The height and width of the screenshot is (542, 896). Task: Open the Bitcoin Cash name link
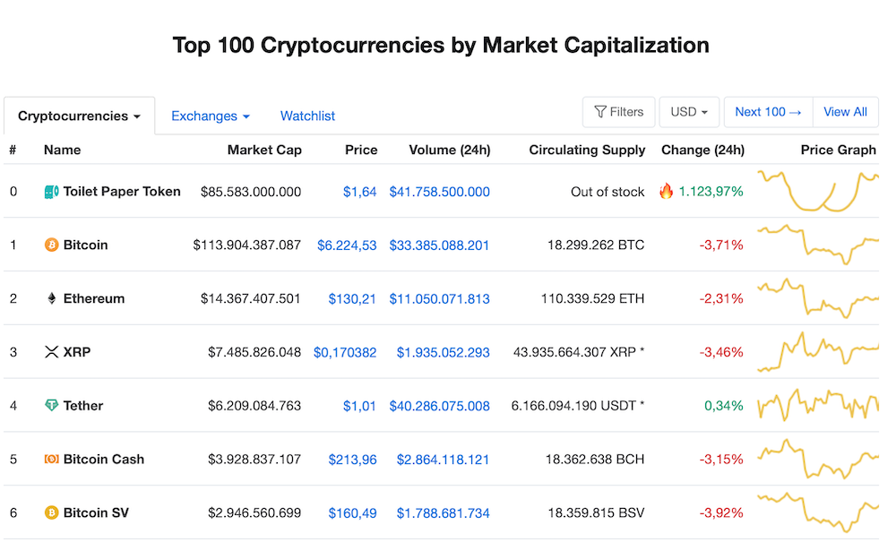[x=104, y=460]
